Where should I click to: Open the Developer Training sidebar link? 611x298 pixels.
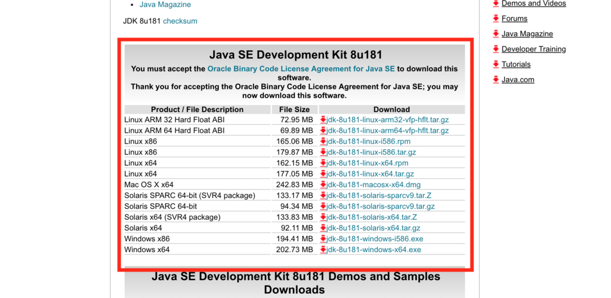pos(534,49)
